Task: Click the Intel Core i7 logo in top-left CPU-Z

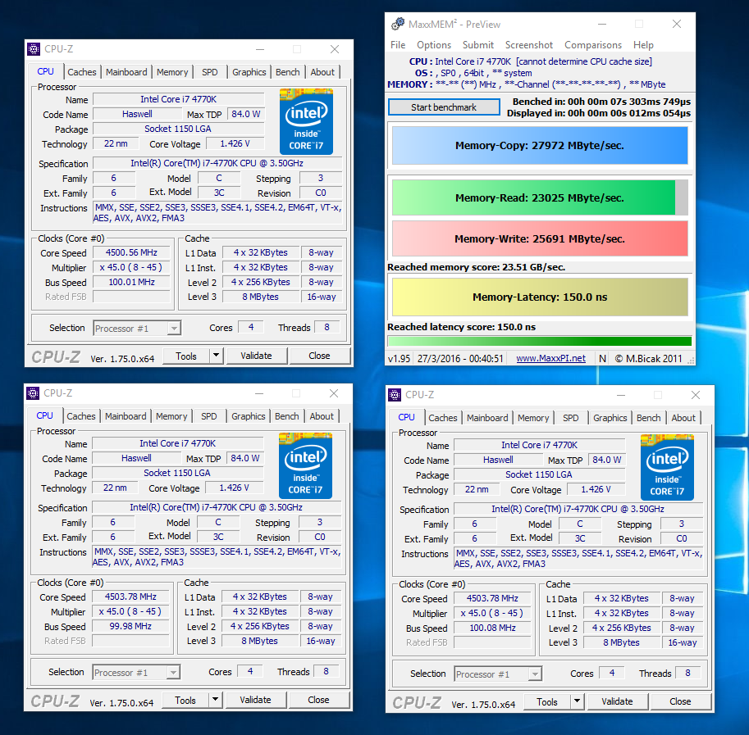Action: pos(306,121)
